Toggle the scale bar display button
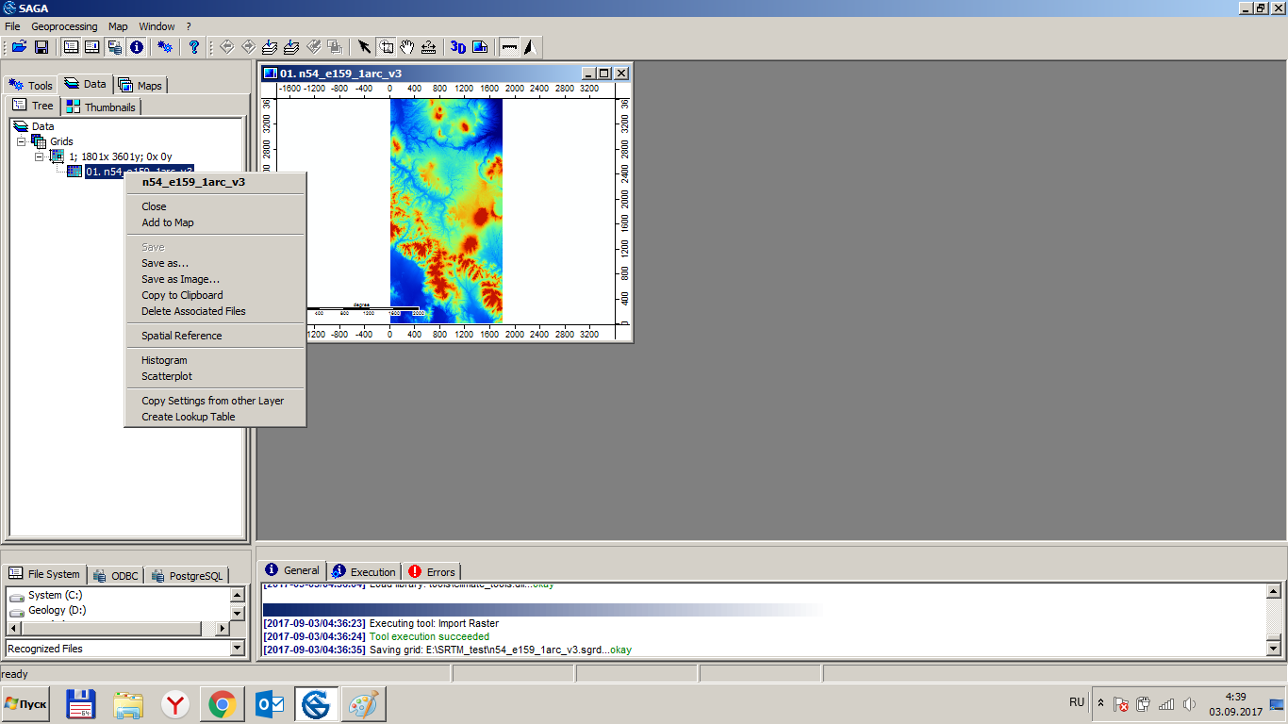The image size is (1288, 724). pos(509,47)
